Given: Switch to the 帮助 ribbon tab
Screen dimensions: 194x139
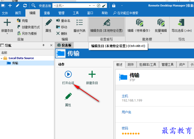Looking at the screenshot, I should click(105, 13).
